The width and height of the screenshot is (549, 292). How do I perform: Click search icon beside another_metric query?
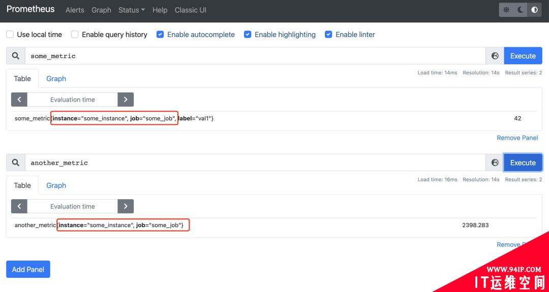tap(16, 163)
